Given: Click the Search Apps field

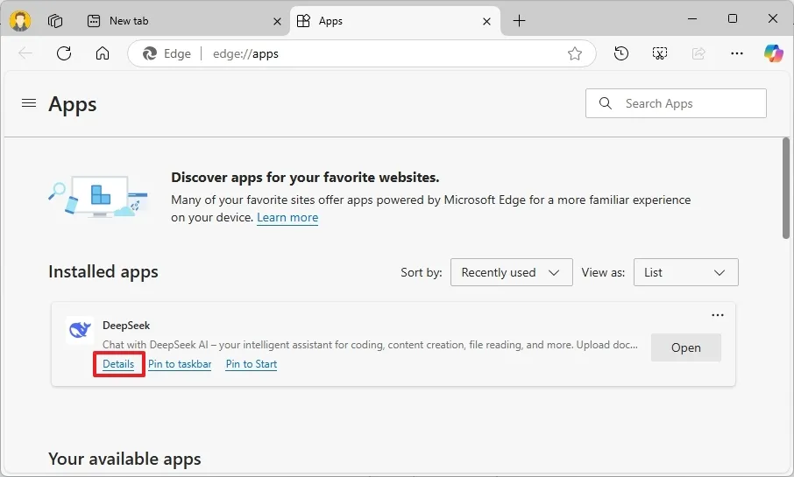Looking at the screenshot, I should [676, 103].
